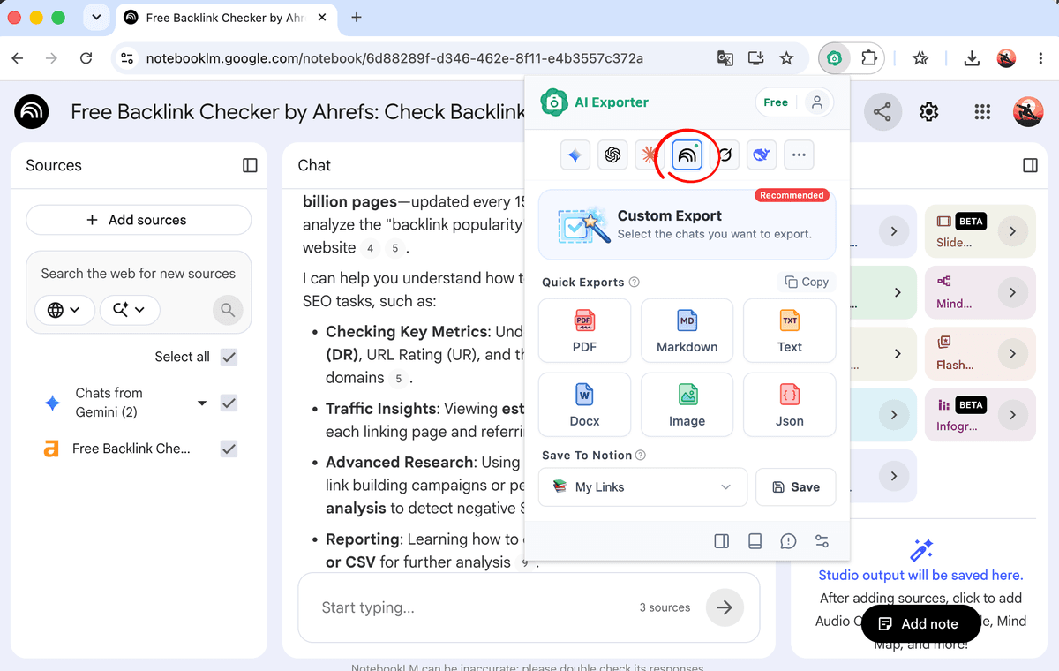Screen dimensions: 1059x671
Task: Export chat as Markdown
Action: coord(687,330)
